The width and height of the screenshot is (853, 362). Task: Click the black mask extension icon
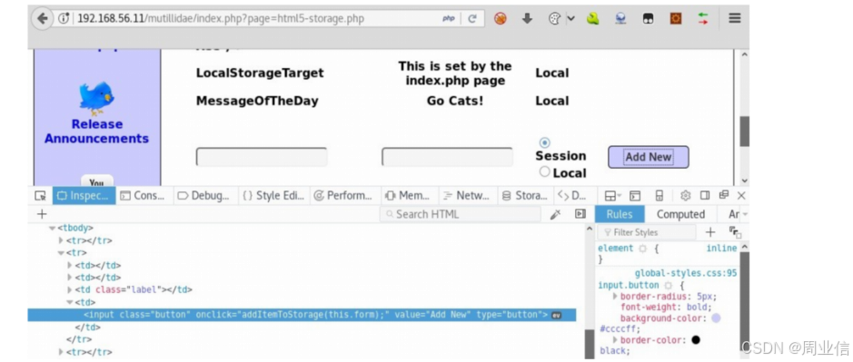point(648,18)
